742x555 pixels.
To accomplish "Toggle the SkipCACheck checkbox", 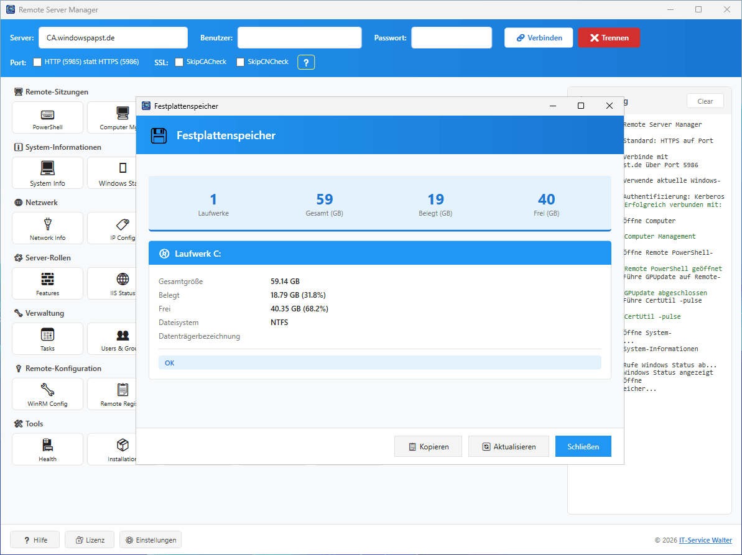I will pos(179,62).
